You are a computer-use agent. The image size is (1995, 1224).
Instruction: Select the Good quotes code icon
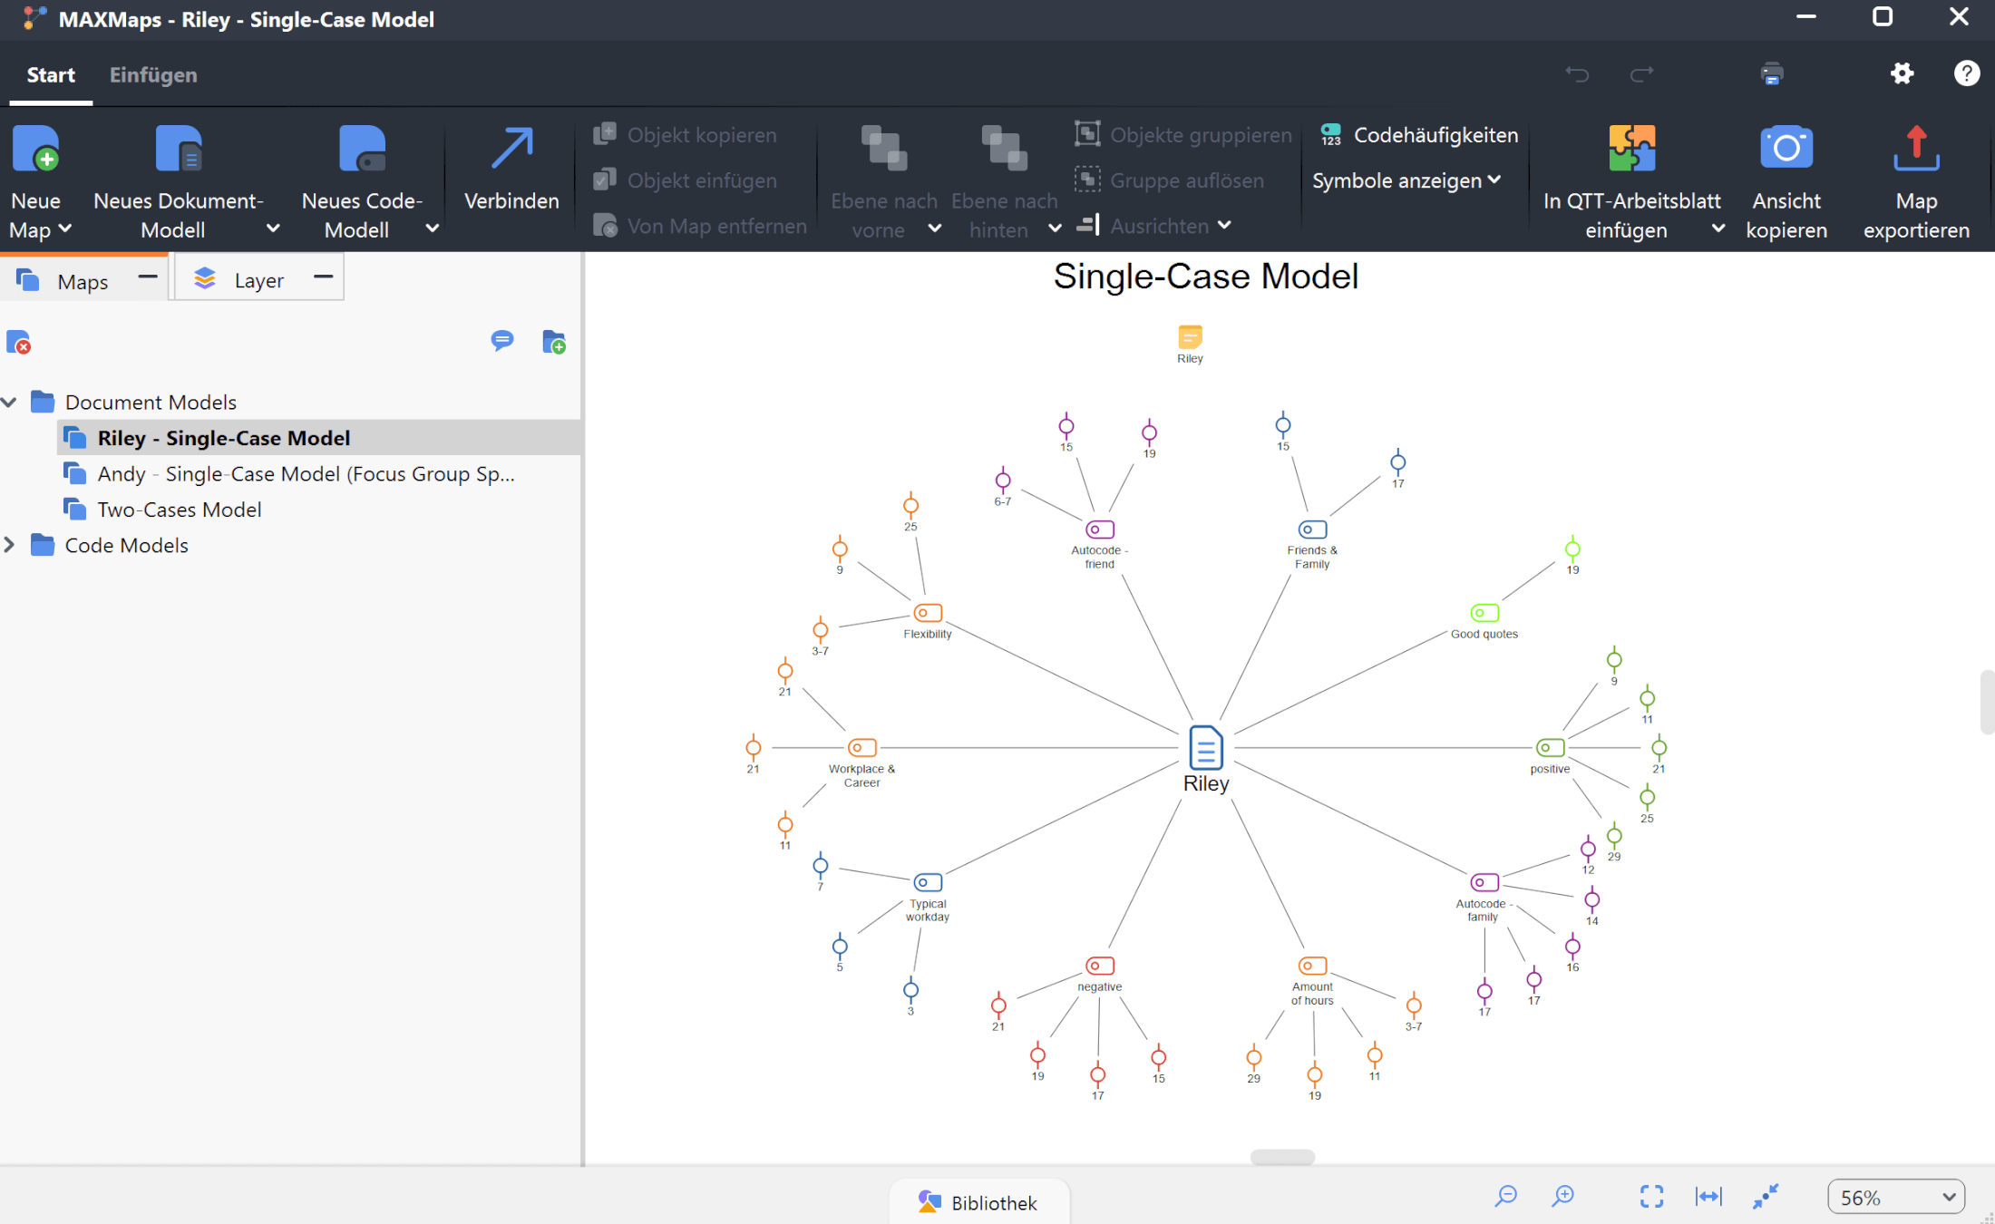tap(1484, 613)
